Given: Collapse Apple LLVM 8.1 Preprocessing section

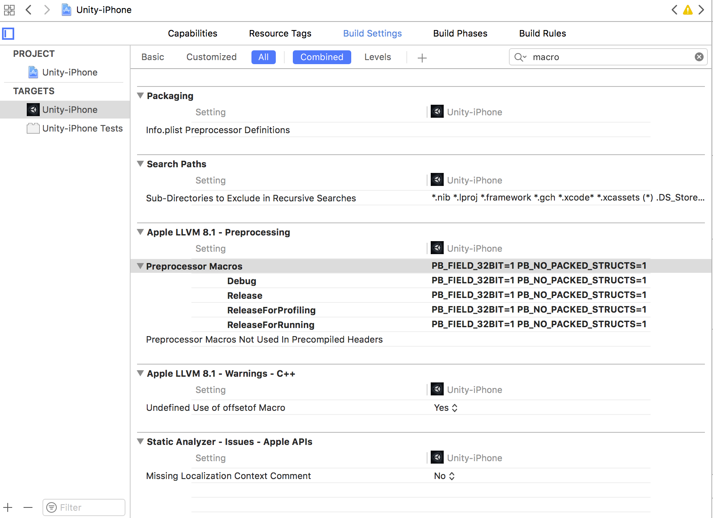Looking at the screenshot, I should (140, 232).
